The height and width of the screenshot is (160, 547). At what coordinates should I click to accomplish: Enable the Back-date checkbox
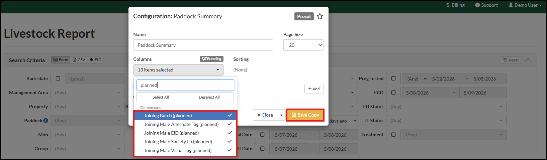[x=58, y=78]
